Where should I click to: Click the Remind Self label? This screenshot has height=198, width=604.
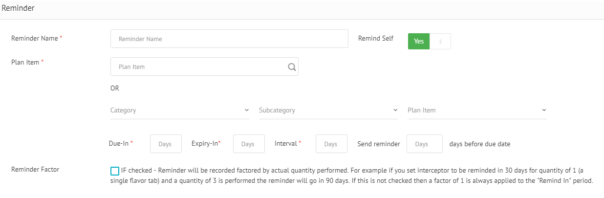click(x=375, y=38)
